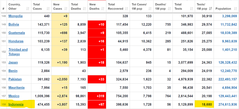
Task: Open the Mongolia country link
Action: pyautogui.click(x=16, y=16)
